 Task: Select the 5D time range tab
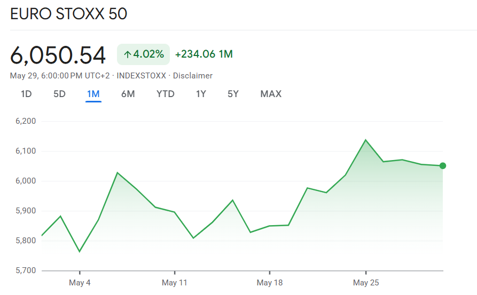point(59,94)
